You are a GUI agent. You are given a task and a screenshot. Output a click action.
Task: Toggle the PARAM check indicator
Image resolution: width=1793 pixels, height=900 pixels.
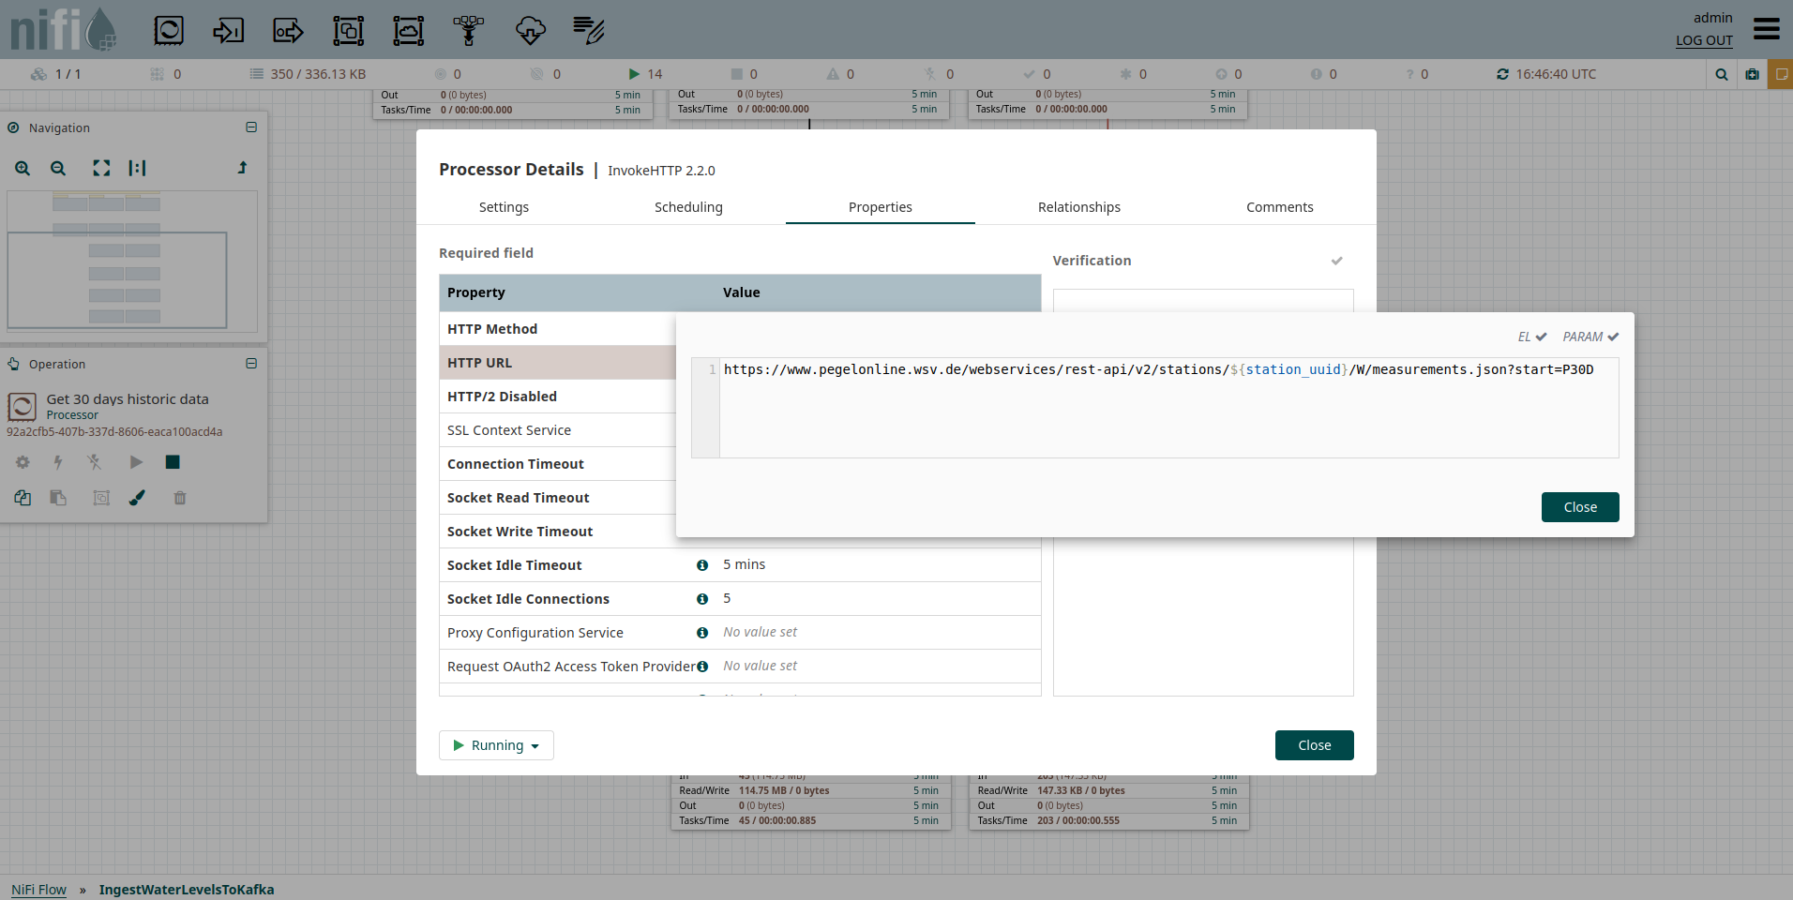[1590, 337]
